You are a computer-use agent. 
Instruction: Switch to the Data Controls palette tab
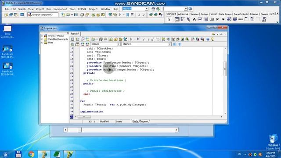click(241, 14)
